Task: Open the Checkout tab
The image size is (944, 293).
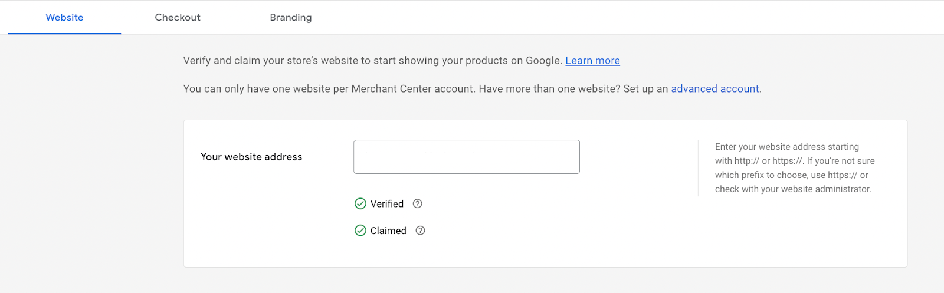Action: [178, 18]
